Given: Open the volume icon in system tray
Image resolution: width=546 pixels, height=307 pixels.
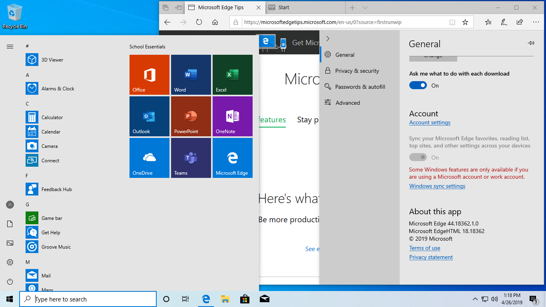Looking at the screenshot, I should [494, 299].
